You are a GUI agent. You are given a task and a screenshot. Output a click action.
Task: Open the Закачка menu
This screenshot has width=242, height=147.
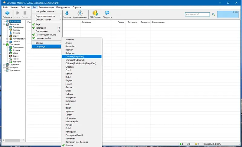(x=14, y=7)
